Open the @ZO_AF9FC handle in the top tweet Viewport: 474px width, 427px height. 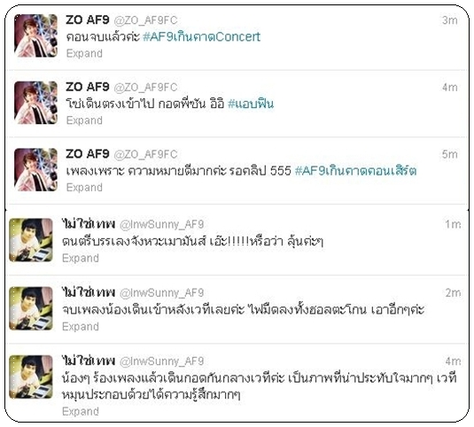tap(145, 20)
